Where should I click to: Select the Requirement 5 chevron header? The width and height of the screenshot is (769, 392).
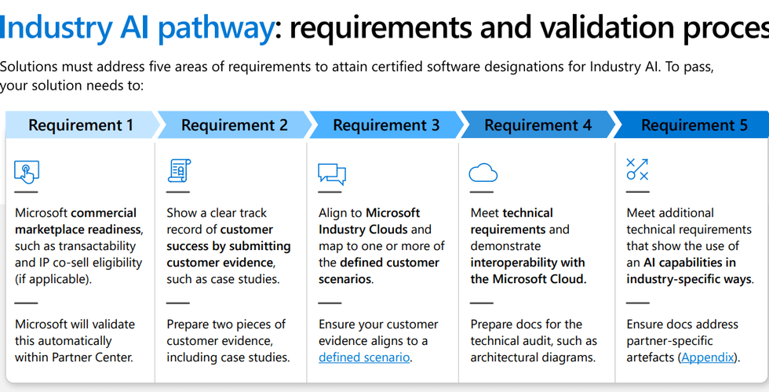click(691, 125)
